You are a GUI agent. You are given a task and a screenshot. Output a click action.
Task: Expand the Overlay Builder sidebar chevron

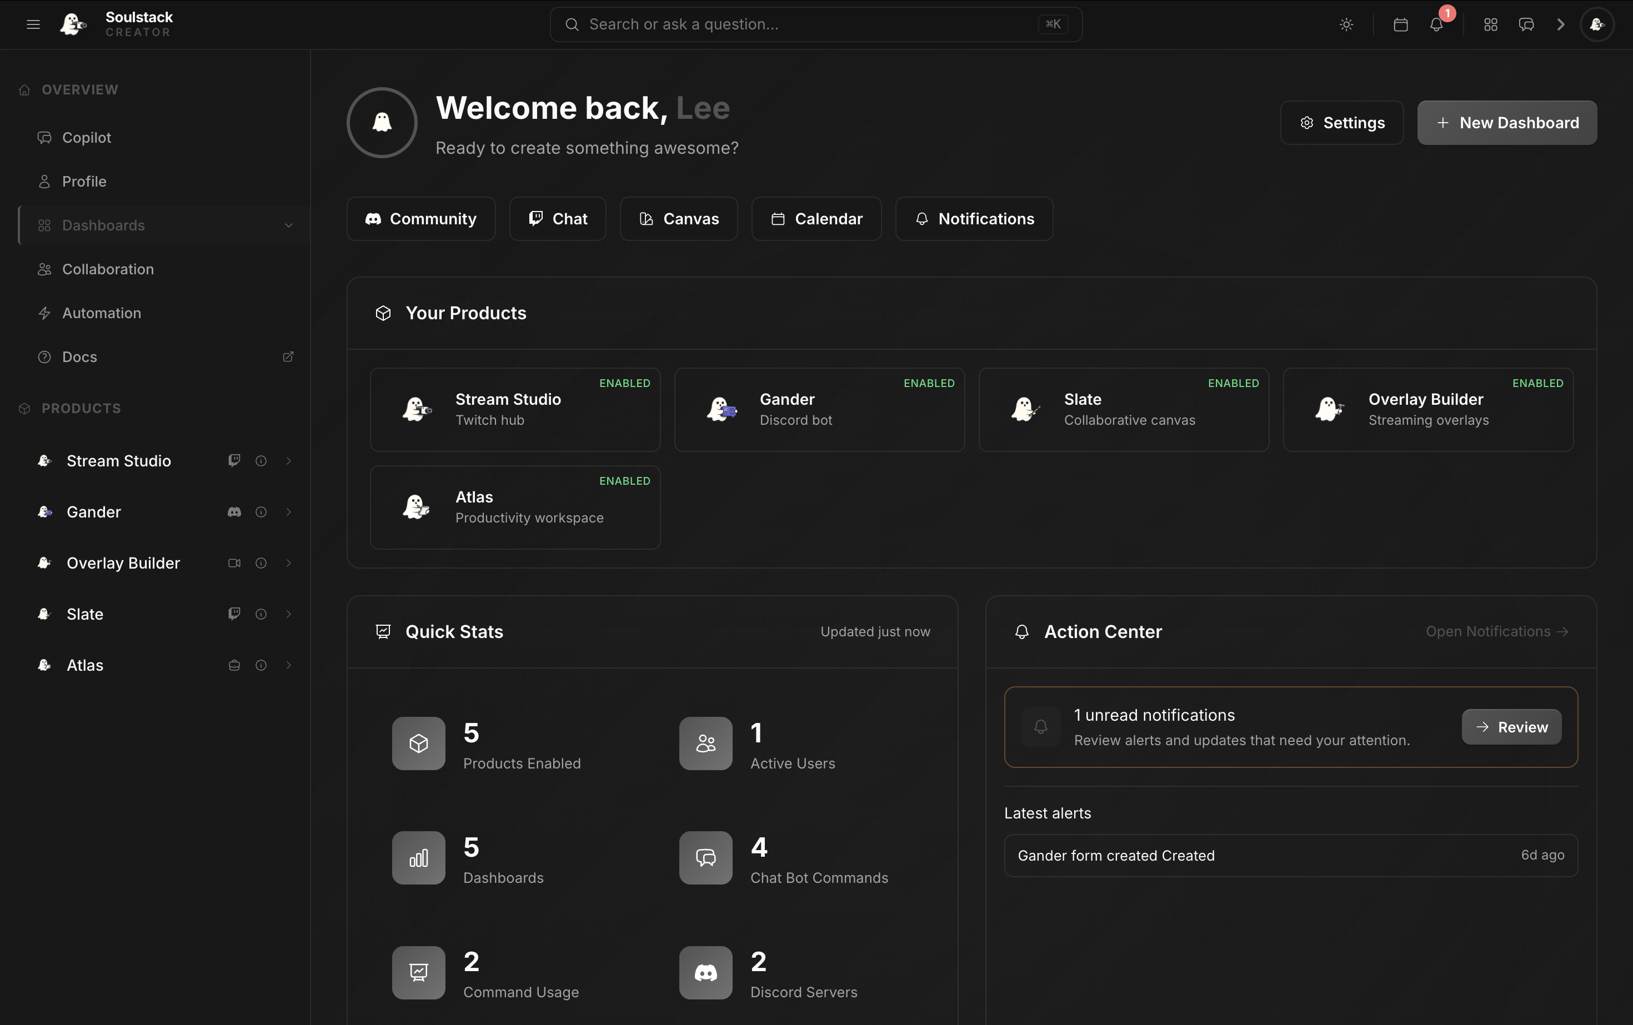288,564
